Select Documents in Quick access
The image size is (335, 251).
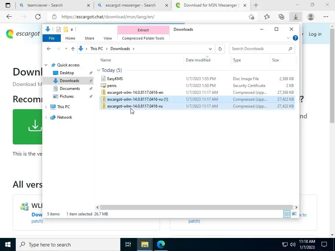click(x=70, y=88)
